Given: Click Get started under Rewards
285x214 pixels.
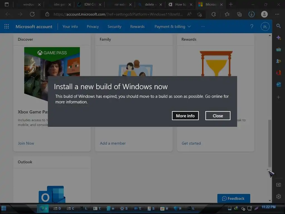Looking at the screenshot, I should [191, 143].
